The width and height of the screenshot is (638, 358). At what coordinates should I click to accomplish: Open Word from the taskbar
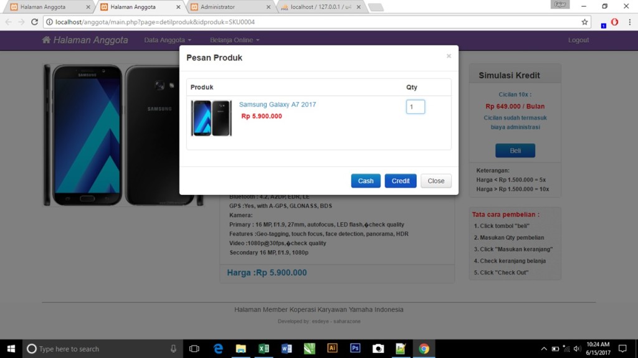(x=287, y=349)
